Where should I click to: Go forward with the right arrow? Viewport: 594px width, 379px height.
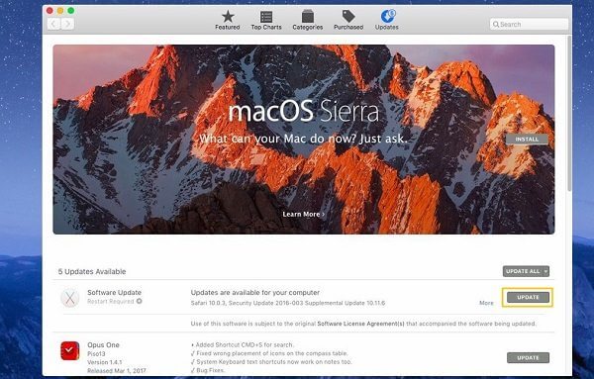[67, 24]
